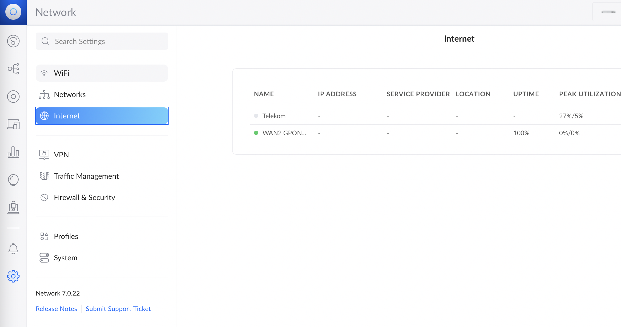Click the Search Settings field

pos(102,41)
